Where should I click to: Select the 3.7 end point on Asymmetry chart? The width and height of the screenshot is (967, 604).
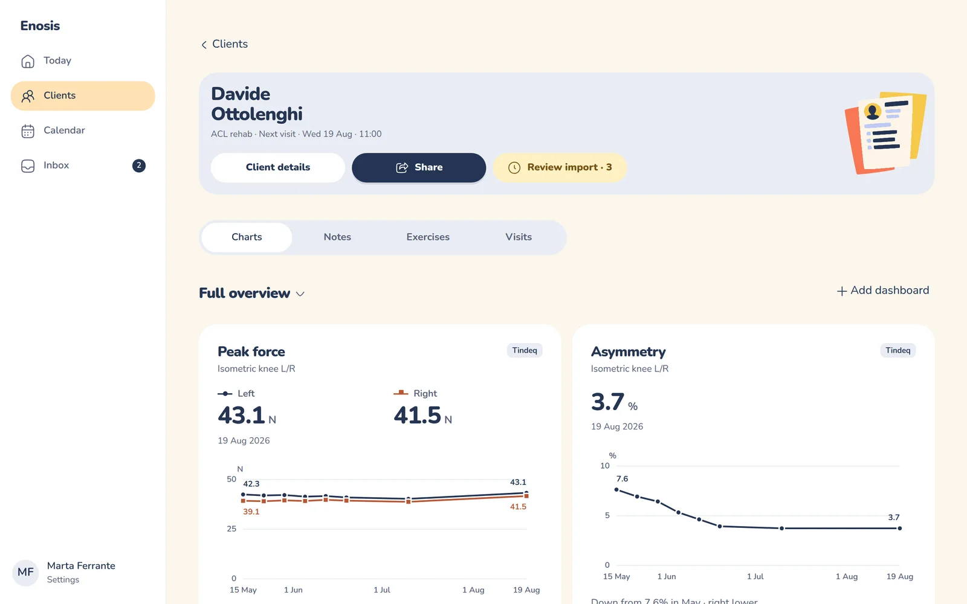[900, 528]
